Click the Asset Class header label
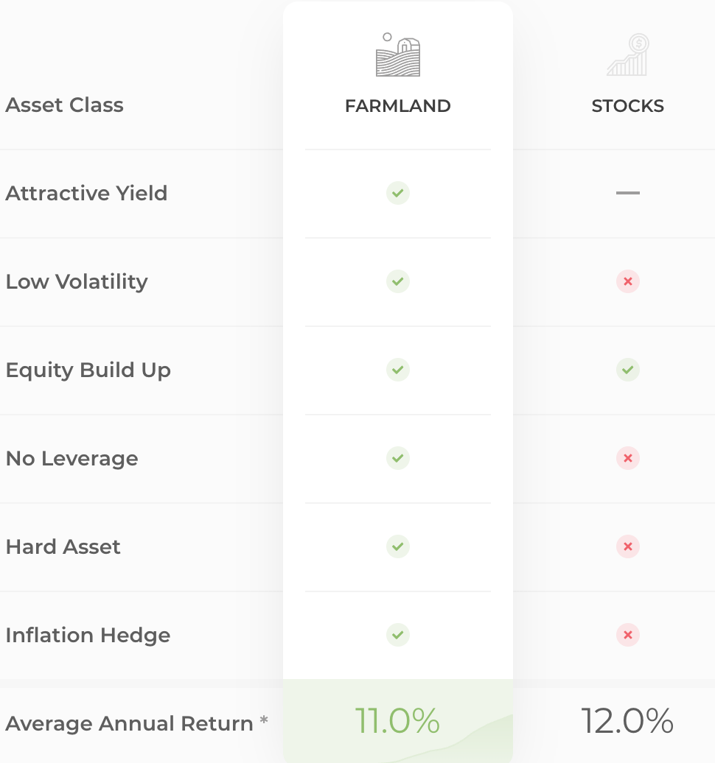 [64, 105]
